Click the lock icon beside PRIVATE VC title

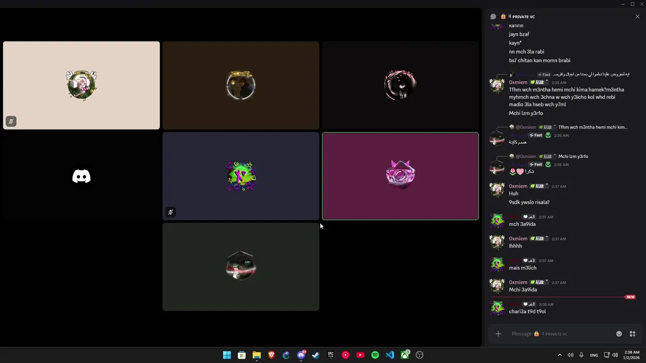503,17
